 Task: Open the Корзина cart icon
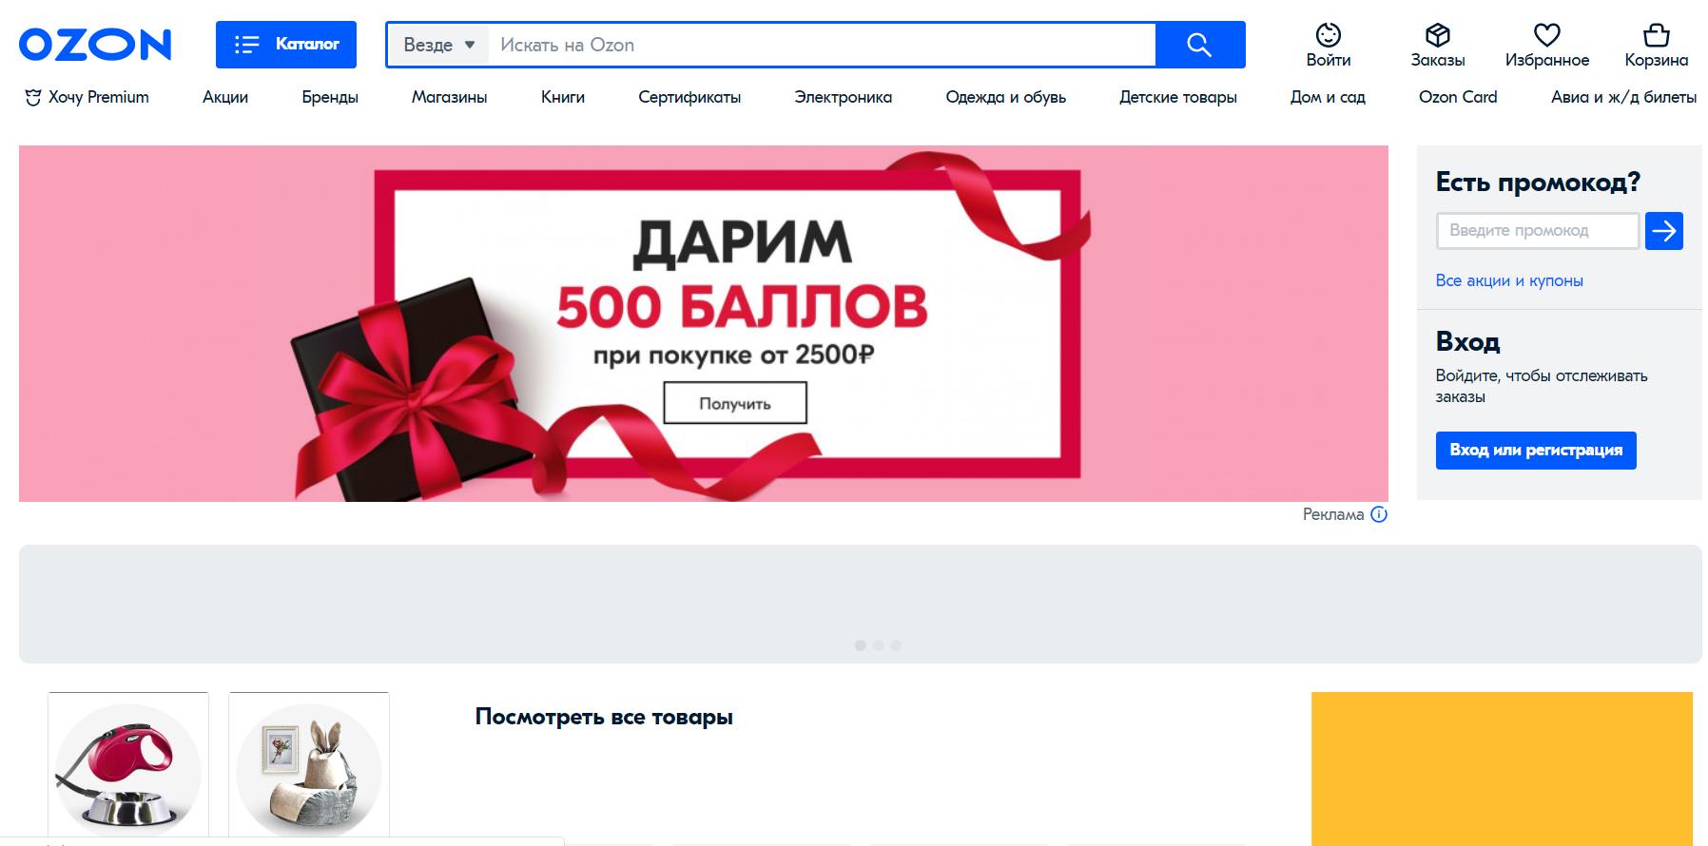pos(1657,35)
